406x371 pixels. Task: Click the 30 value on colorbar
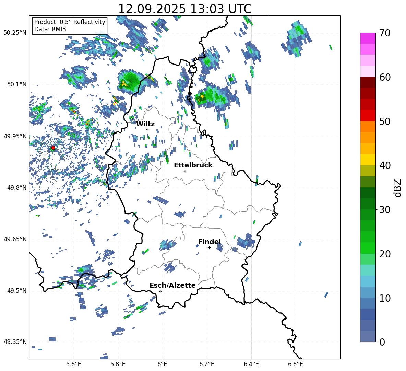pos(385,210)
